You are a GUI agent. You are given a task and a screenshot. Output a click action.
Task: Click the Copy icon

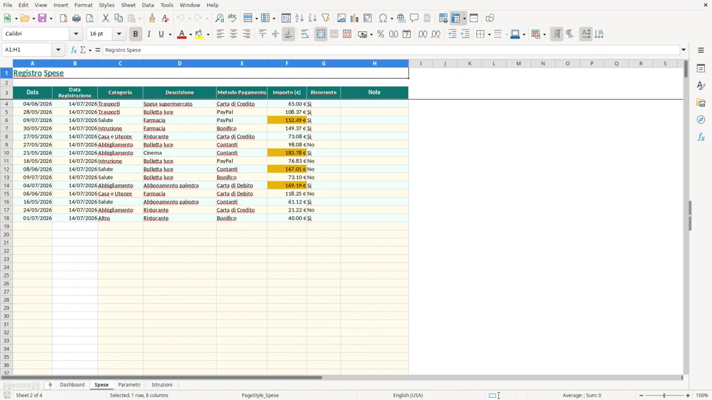119,18
